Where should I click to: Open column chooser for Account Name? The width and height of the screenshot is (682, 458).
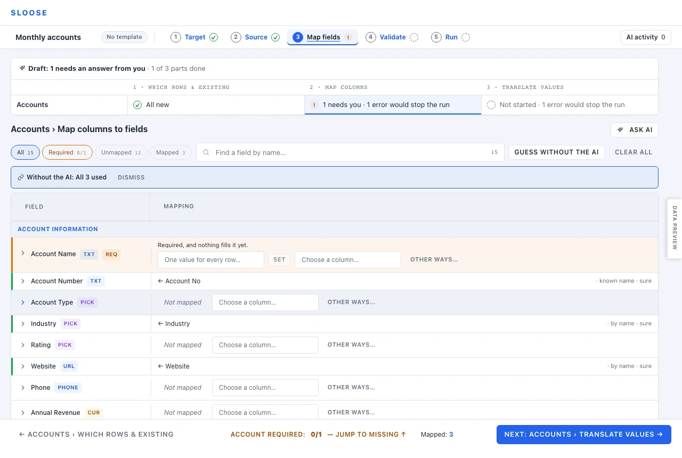[348, 260]
